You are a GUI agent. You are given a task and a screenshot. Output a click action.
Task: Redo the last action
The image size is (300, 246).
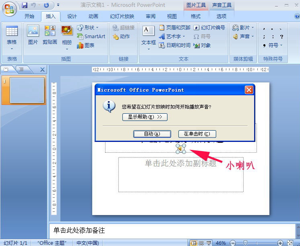(46, 5)
